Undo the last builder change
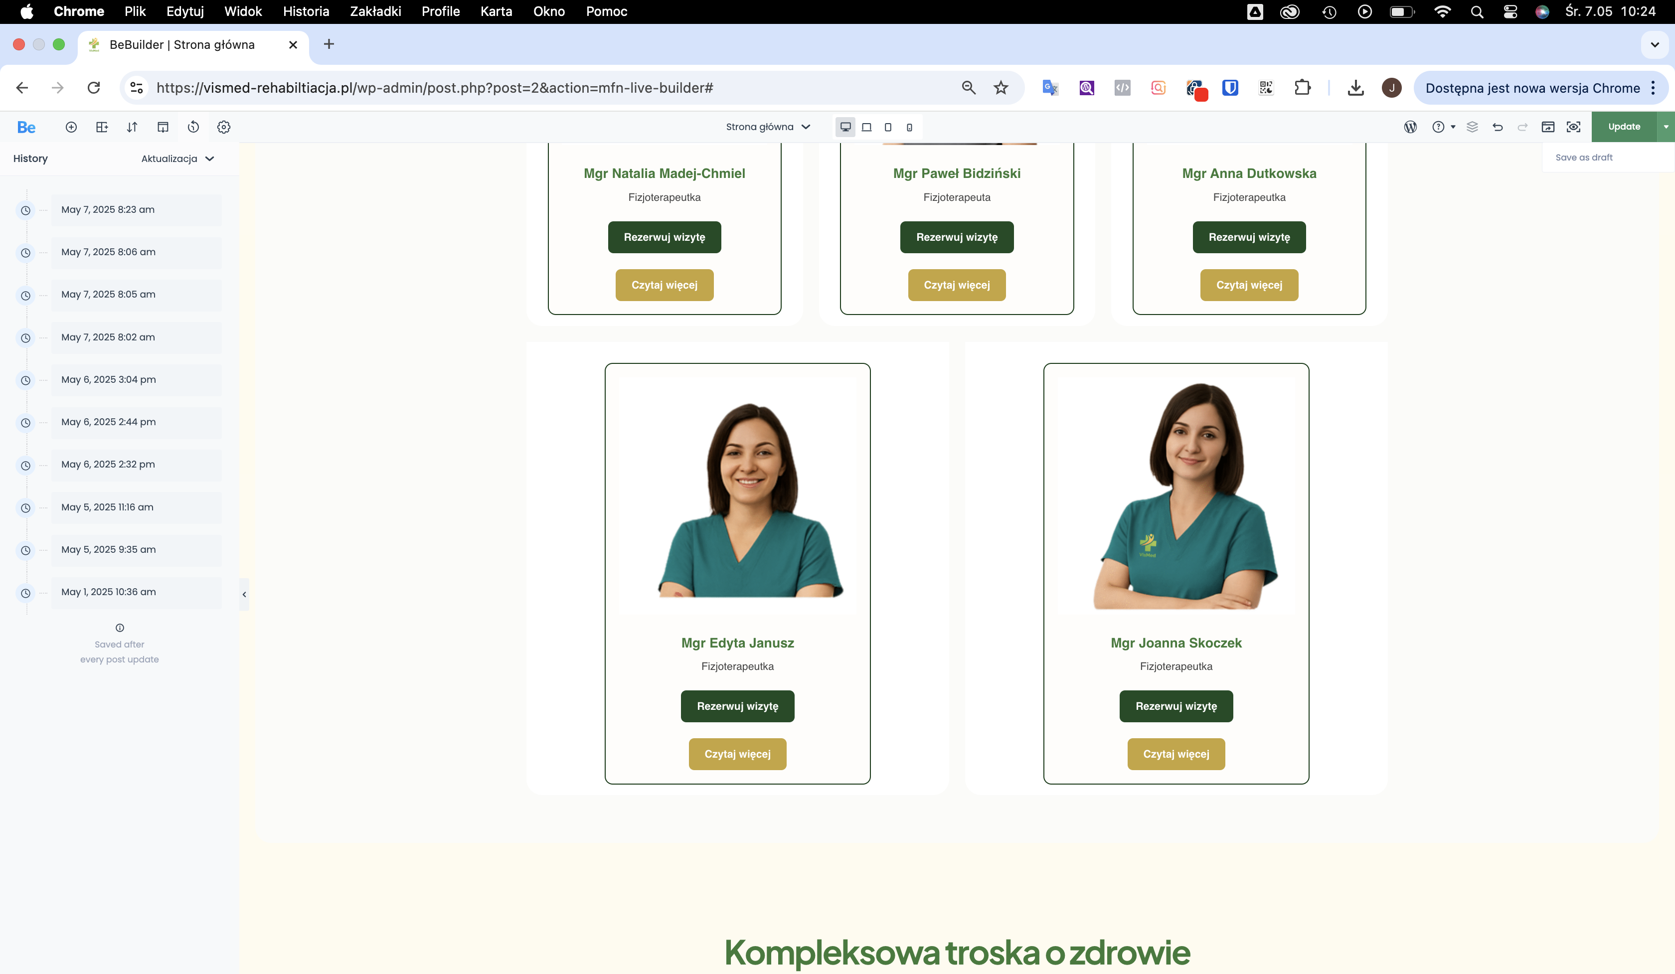Screen dimensions: 1675x974 pos(1498,127)
